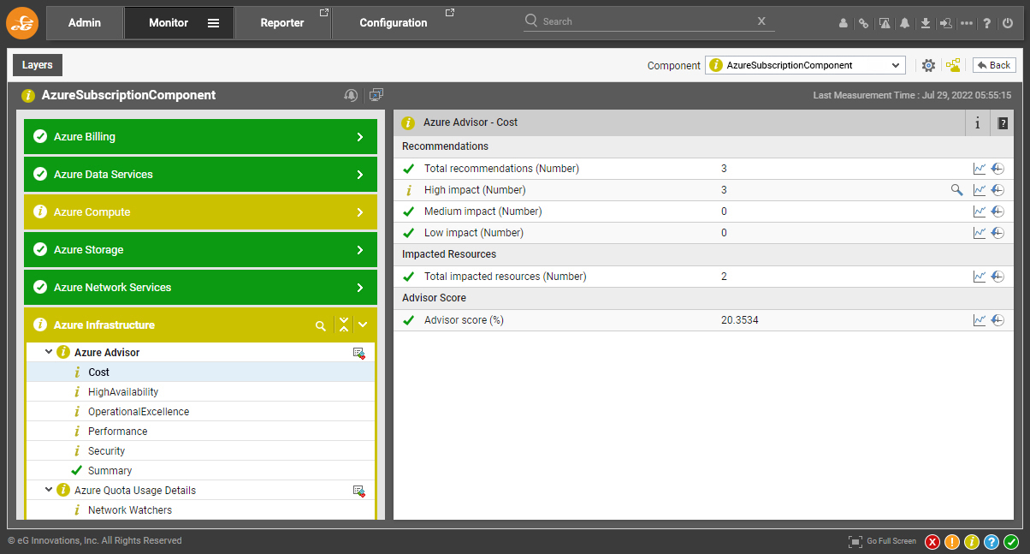Viewport: 1030px width, 554px height.
Task: Collapse the Azure Advisor tree node
Action: click(49, 352)
